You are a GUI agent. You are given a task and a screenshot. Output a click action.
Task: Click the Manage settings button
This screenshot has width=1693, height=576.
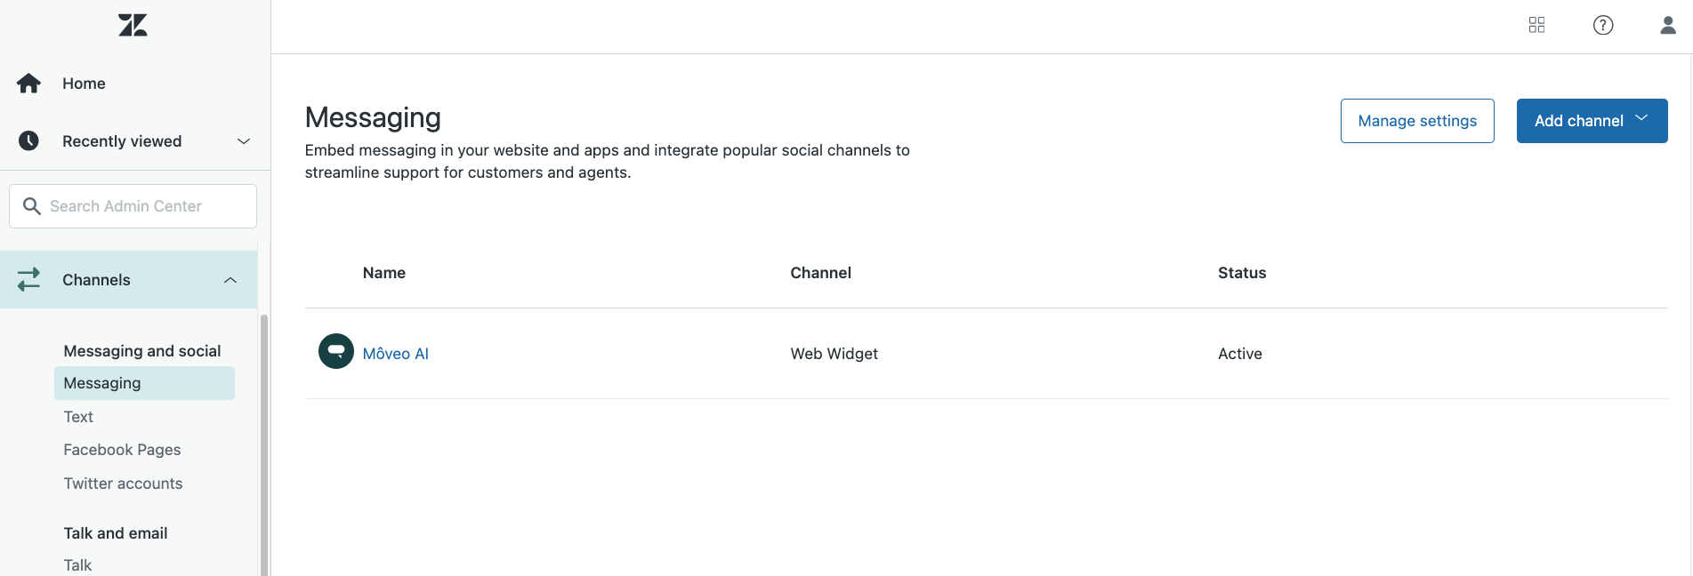point(1416,121)
